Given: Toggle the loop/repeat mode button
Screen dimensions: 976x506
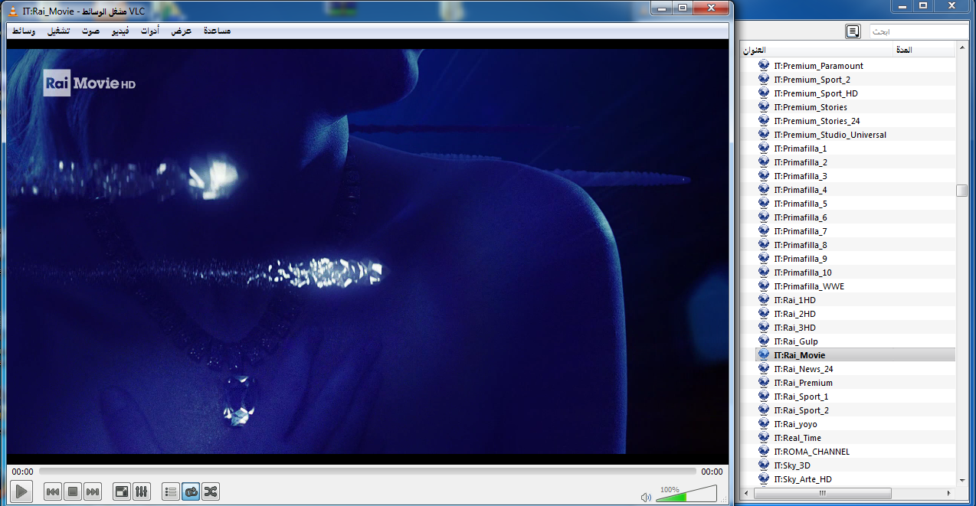Looking at the screenshot, I should point(191,491).
